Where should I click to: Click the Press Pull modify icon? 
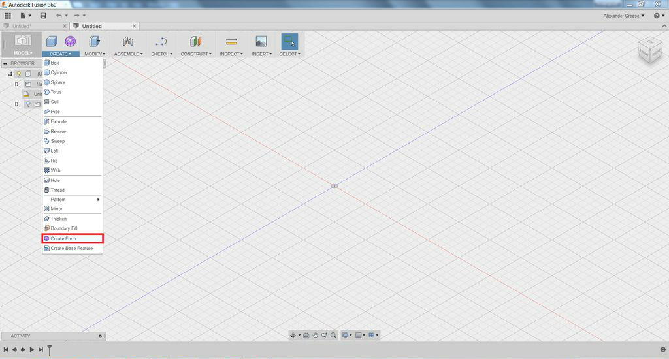(94, 41)
